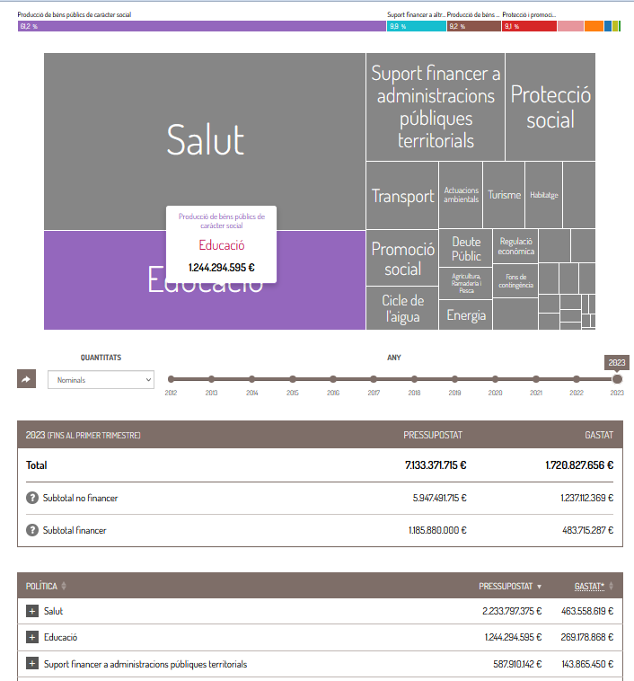Click spent total 1.720.827.656 €
Viewport: 634px width, 681px height.
tap(579, 465)
